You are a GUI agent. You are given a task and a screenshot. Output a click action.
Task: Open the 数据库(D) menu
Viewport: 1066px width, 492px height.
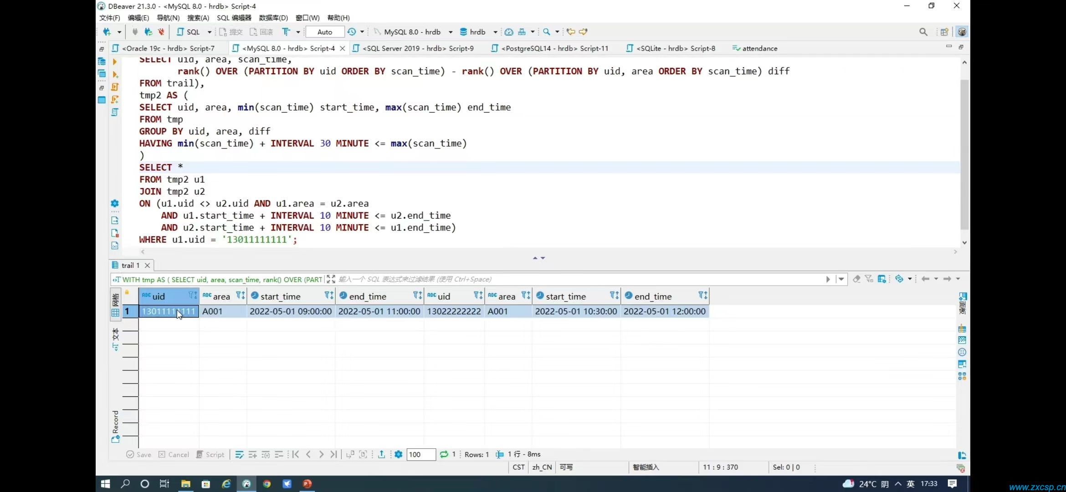click(x=273, y=18)
